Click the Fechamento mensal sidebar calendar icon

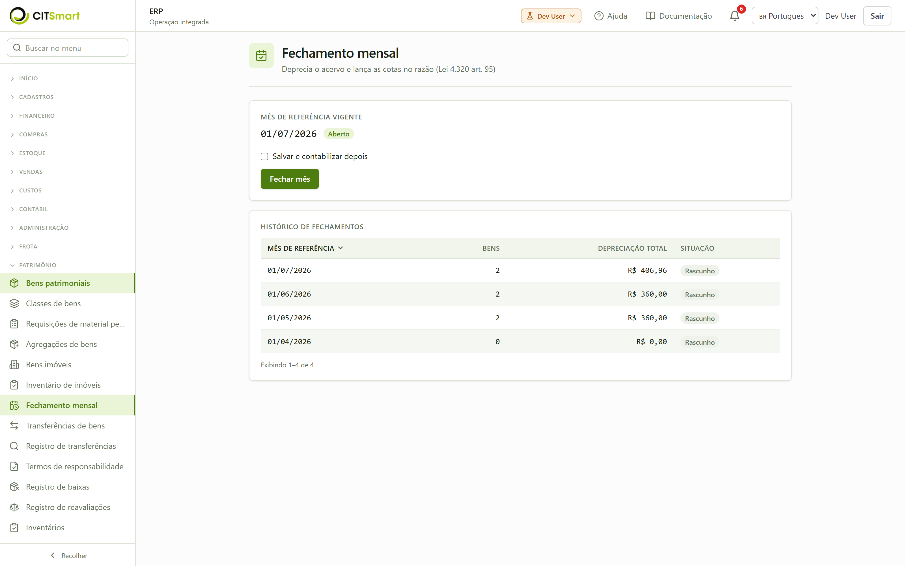click(14, 406)
